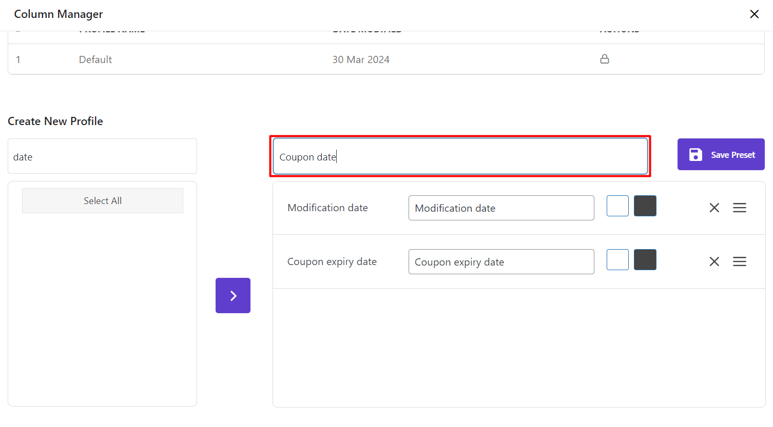Open white color swatch for Coupon expiry date

point(617,260)
